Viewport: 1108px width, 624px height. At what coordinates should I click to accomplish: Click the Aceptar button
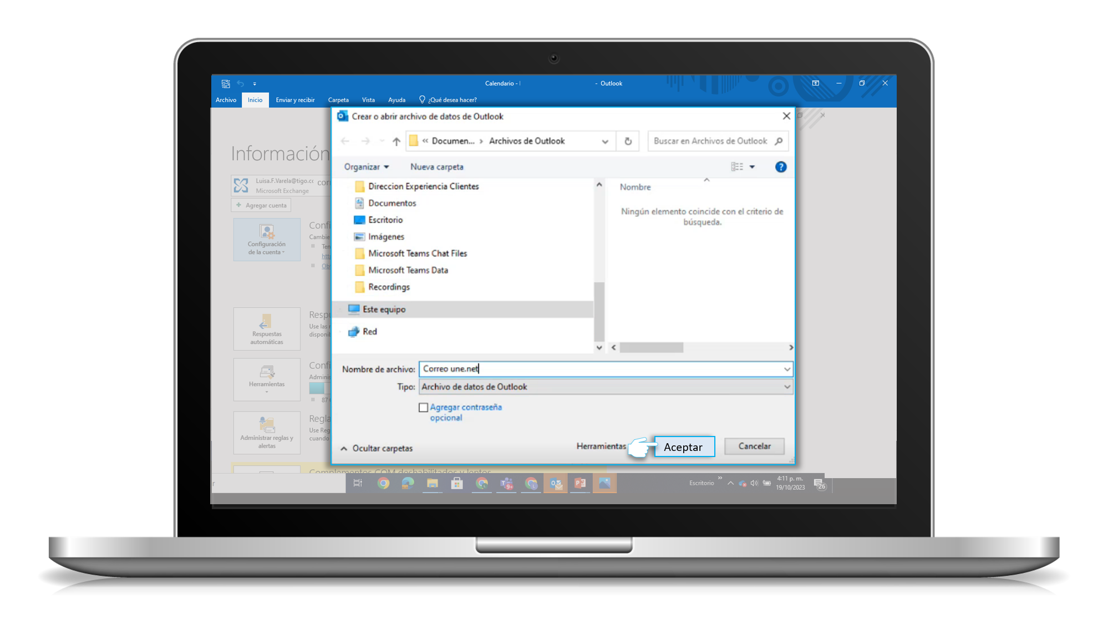point(684,447)
